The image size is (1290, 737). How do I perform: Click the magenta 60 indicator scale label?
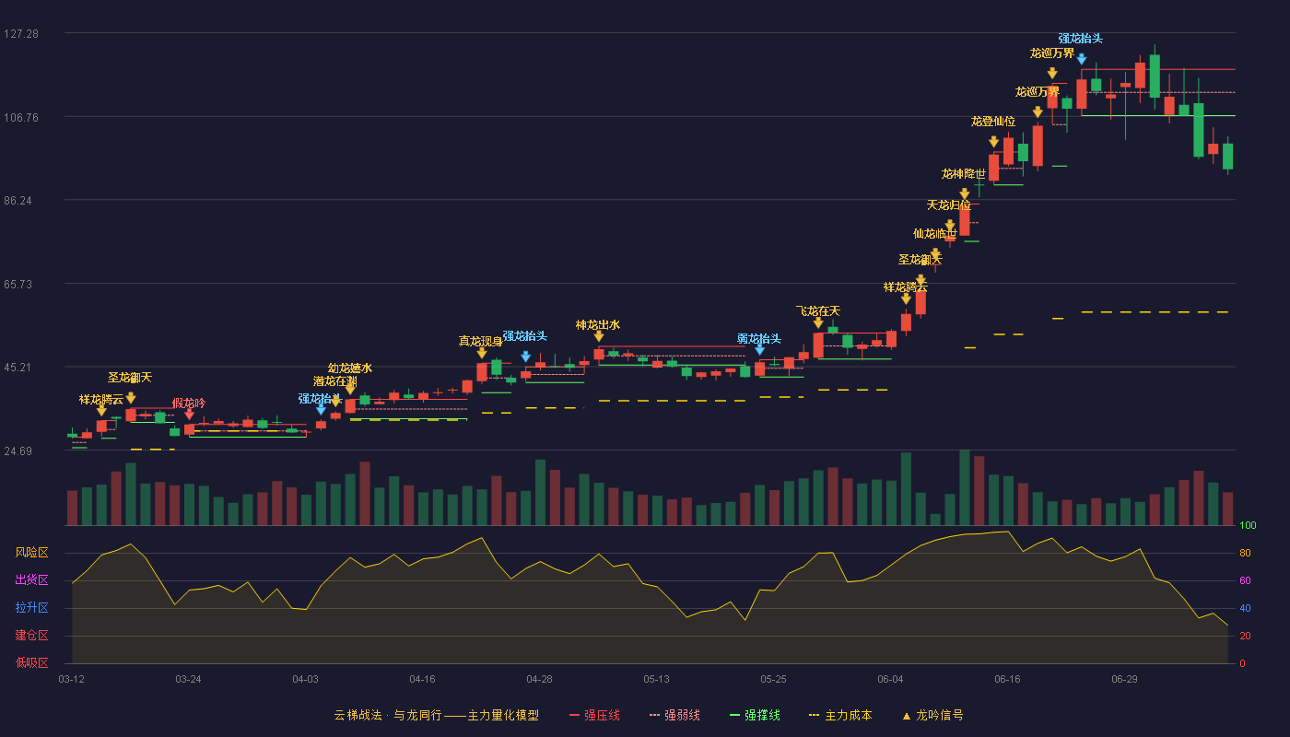pyautogui.click(x=1245, y=580)
